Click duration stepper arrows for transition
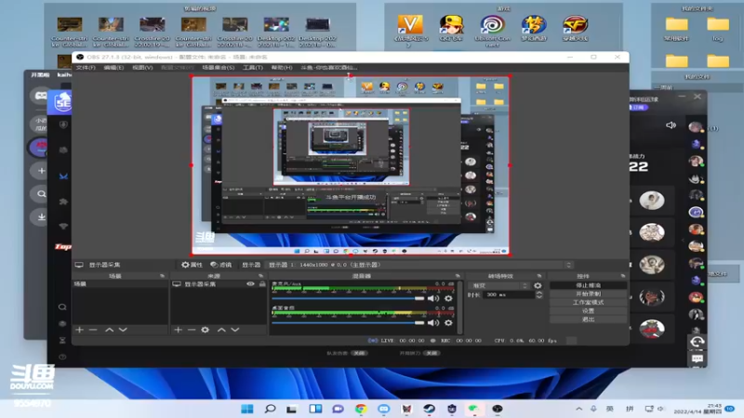This screenshot has height=418, width=744. click(539, 294)
